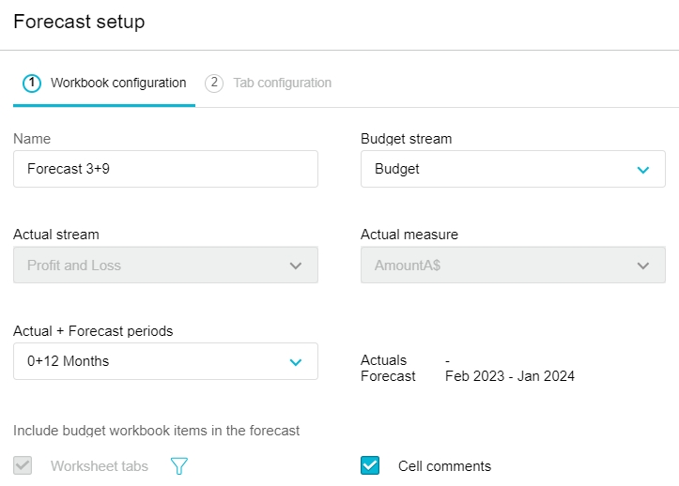
Task: Click the Forecast setup heading
Action: click(79, 22)
